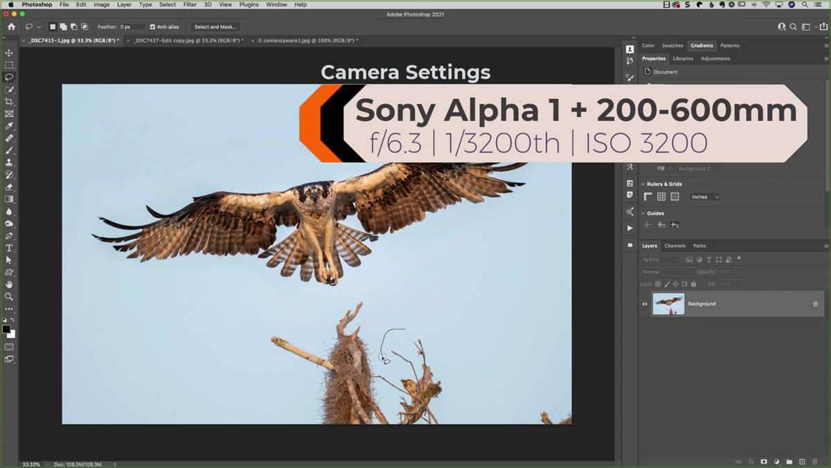Click the Feather value input field

coord(132,27)
